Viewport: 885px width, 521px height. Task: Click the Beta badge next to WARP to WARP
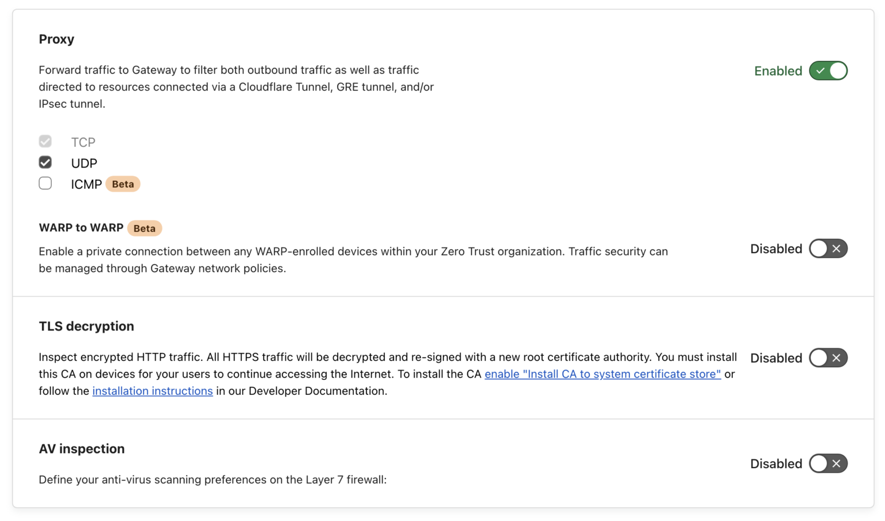click(x=144, y=228)
